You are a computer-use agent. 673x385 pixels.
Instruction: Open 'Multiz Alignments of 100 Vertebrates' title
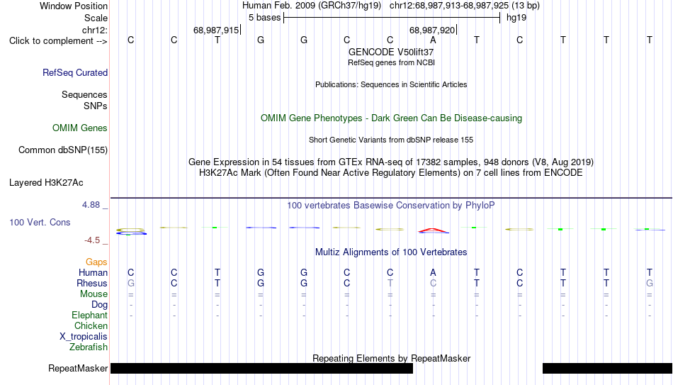pos(391,252)
